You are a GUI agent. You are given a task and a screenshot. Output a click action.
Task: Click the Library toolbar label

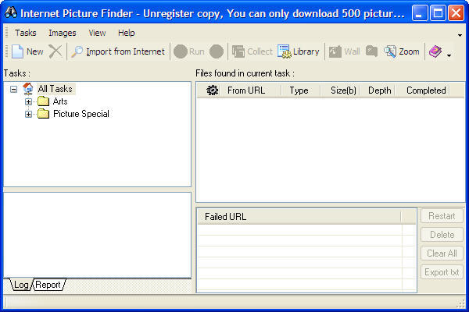tap(306, 51)
